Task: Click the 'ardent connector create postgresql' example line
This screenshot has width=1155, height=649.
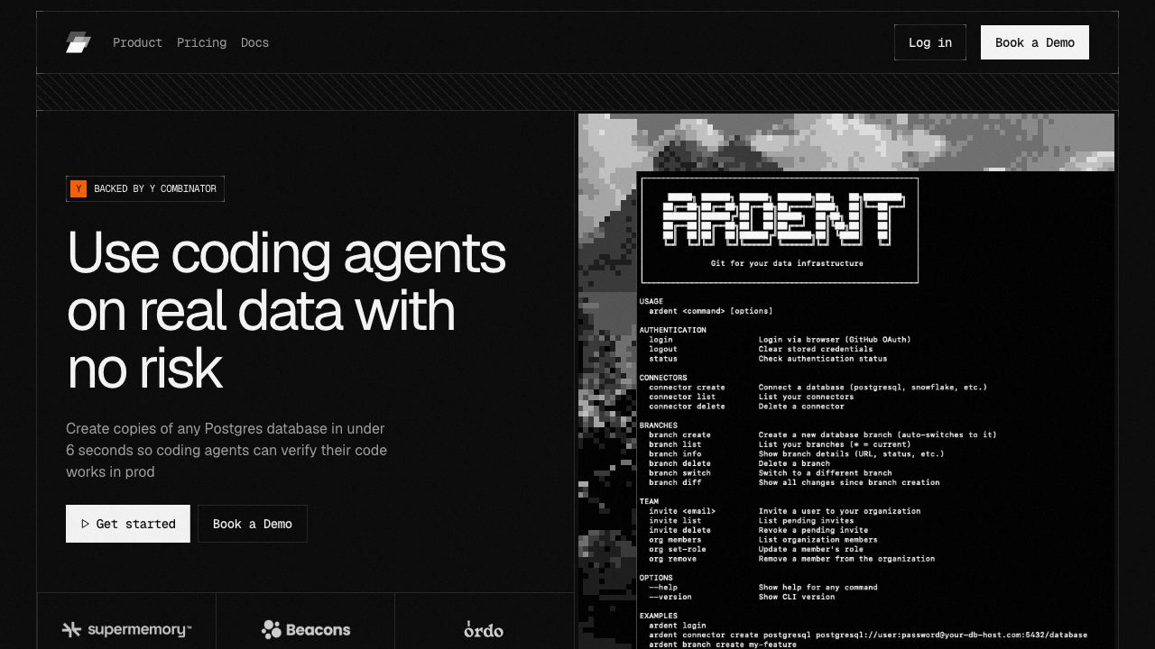Action: point(868,635)
